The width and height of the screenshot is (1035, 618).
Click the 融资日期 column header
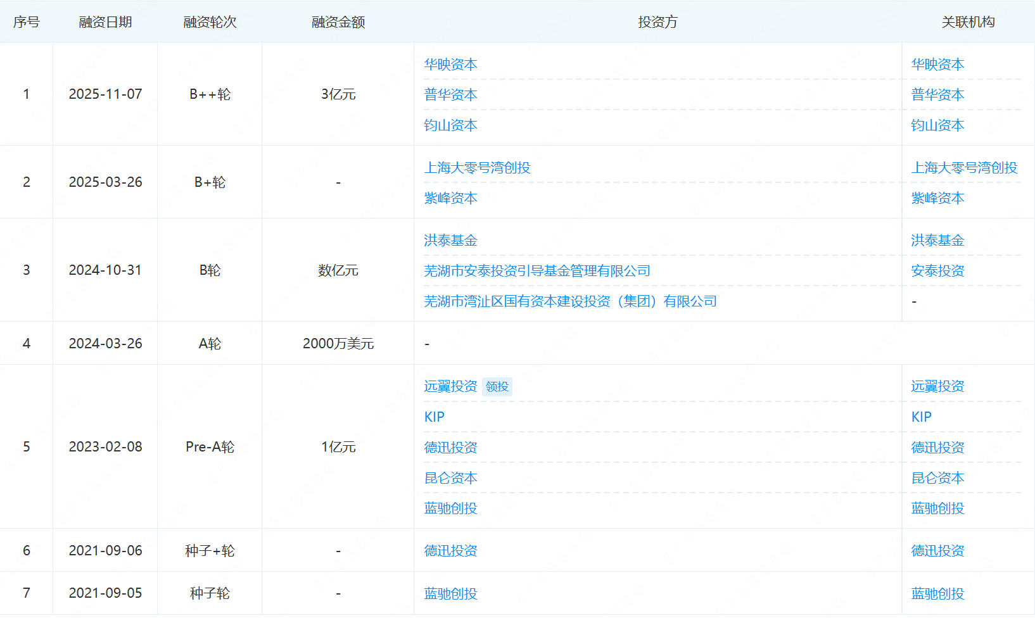(x=105, y=22)
